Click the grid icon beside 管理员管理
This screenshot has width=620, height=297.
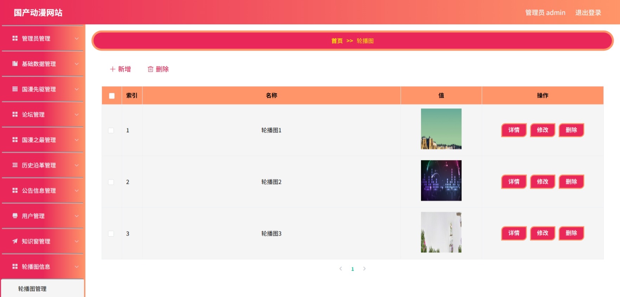tap(15, 38)
